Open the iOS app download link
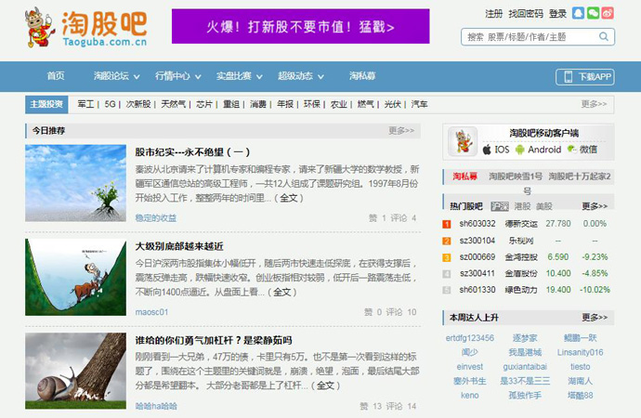Screen dimensions: 641x418 (495, 149)
